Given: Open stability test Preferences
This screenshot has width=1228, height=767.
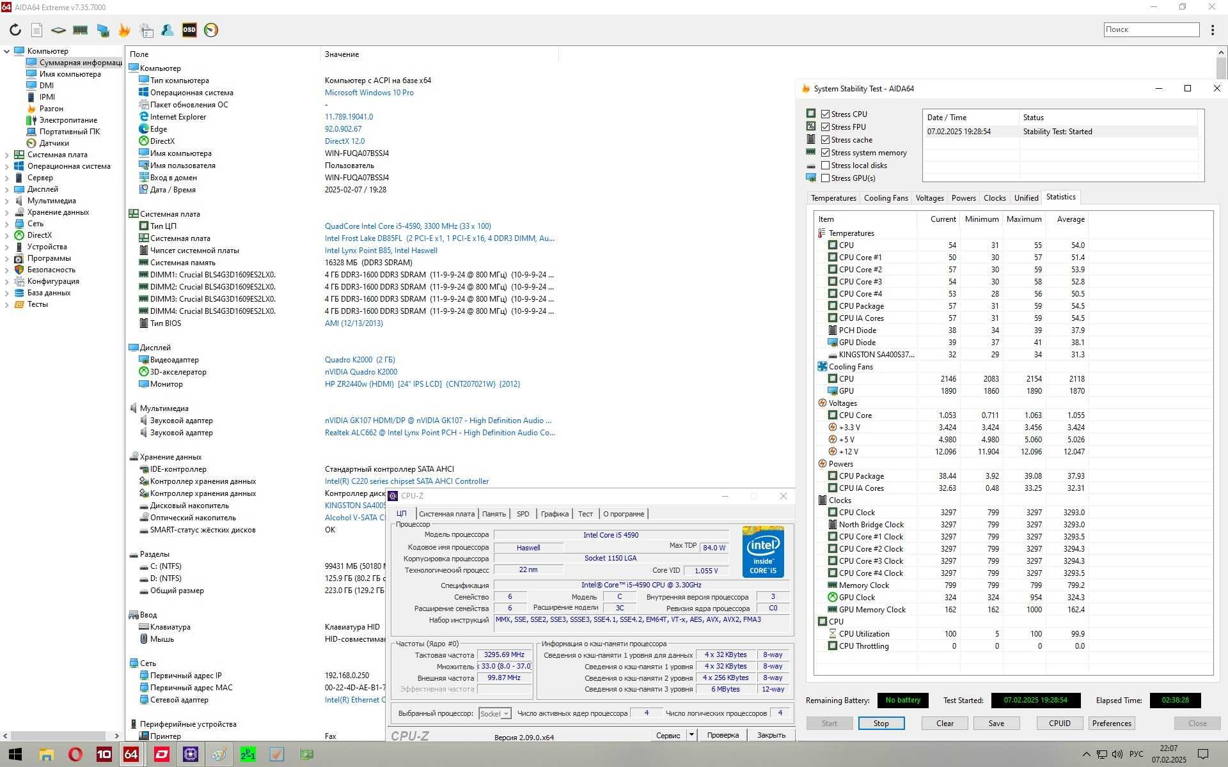Looking at the screenshot, I should (x=1112, y=724).
